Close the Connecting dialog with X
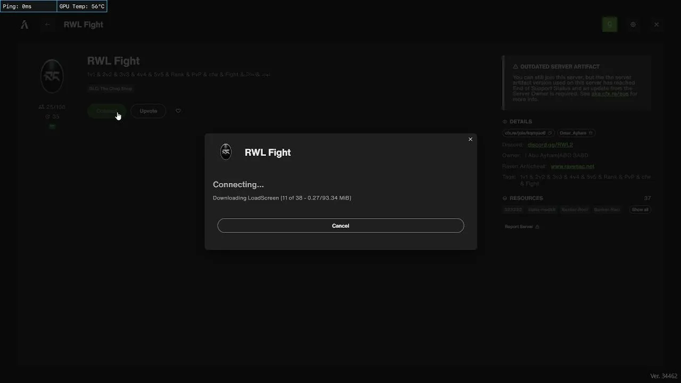Screen dimensions: 681x383 (x=470, y=139)
